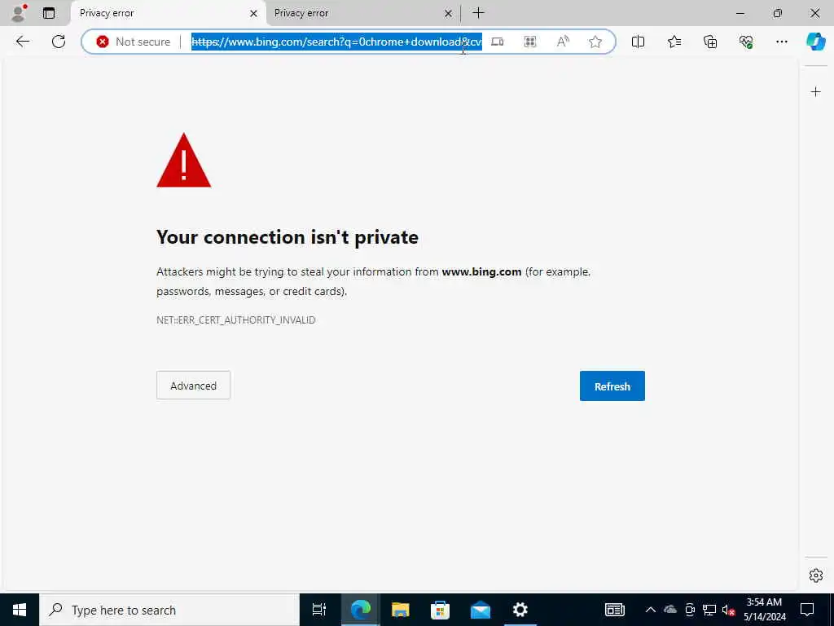Show hidden system tray icons

click(x=651, y=610)
